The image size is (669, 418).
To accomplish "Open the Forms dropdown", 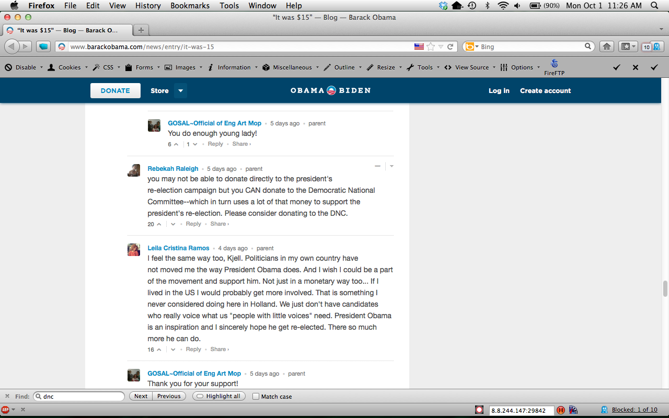I will pos(143,67).
